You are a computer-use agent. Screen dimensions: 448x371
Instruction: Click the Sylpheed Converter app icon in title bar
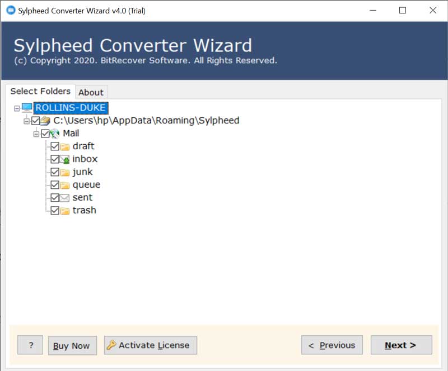tap(11, 10)
